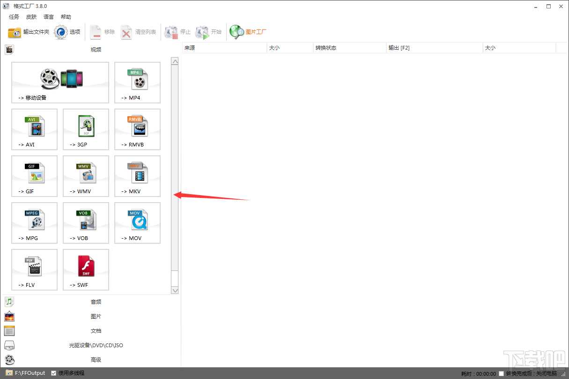Expand the optical drive DVD\CD\ISO section
569x379 pixels.
[96, 345]
